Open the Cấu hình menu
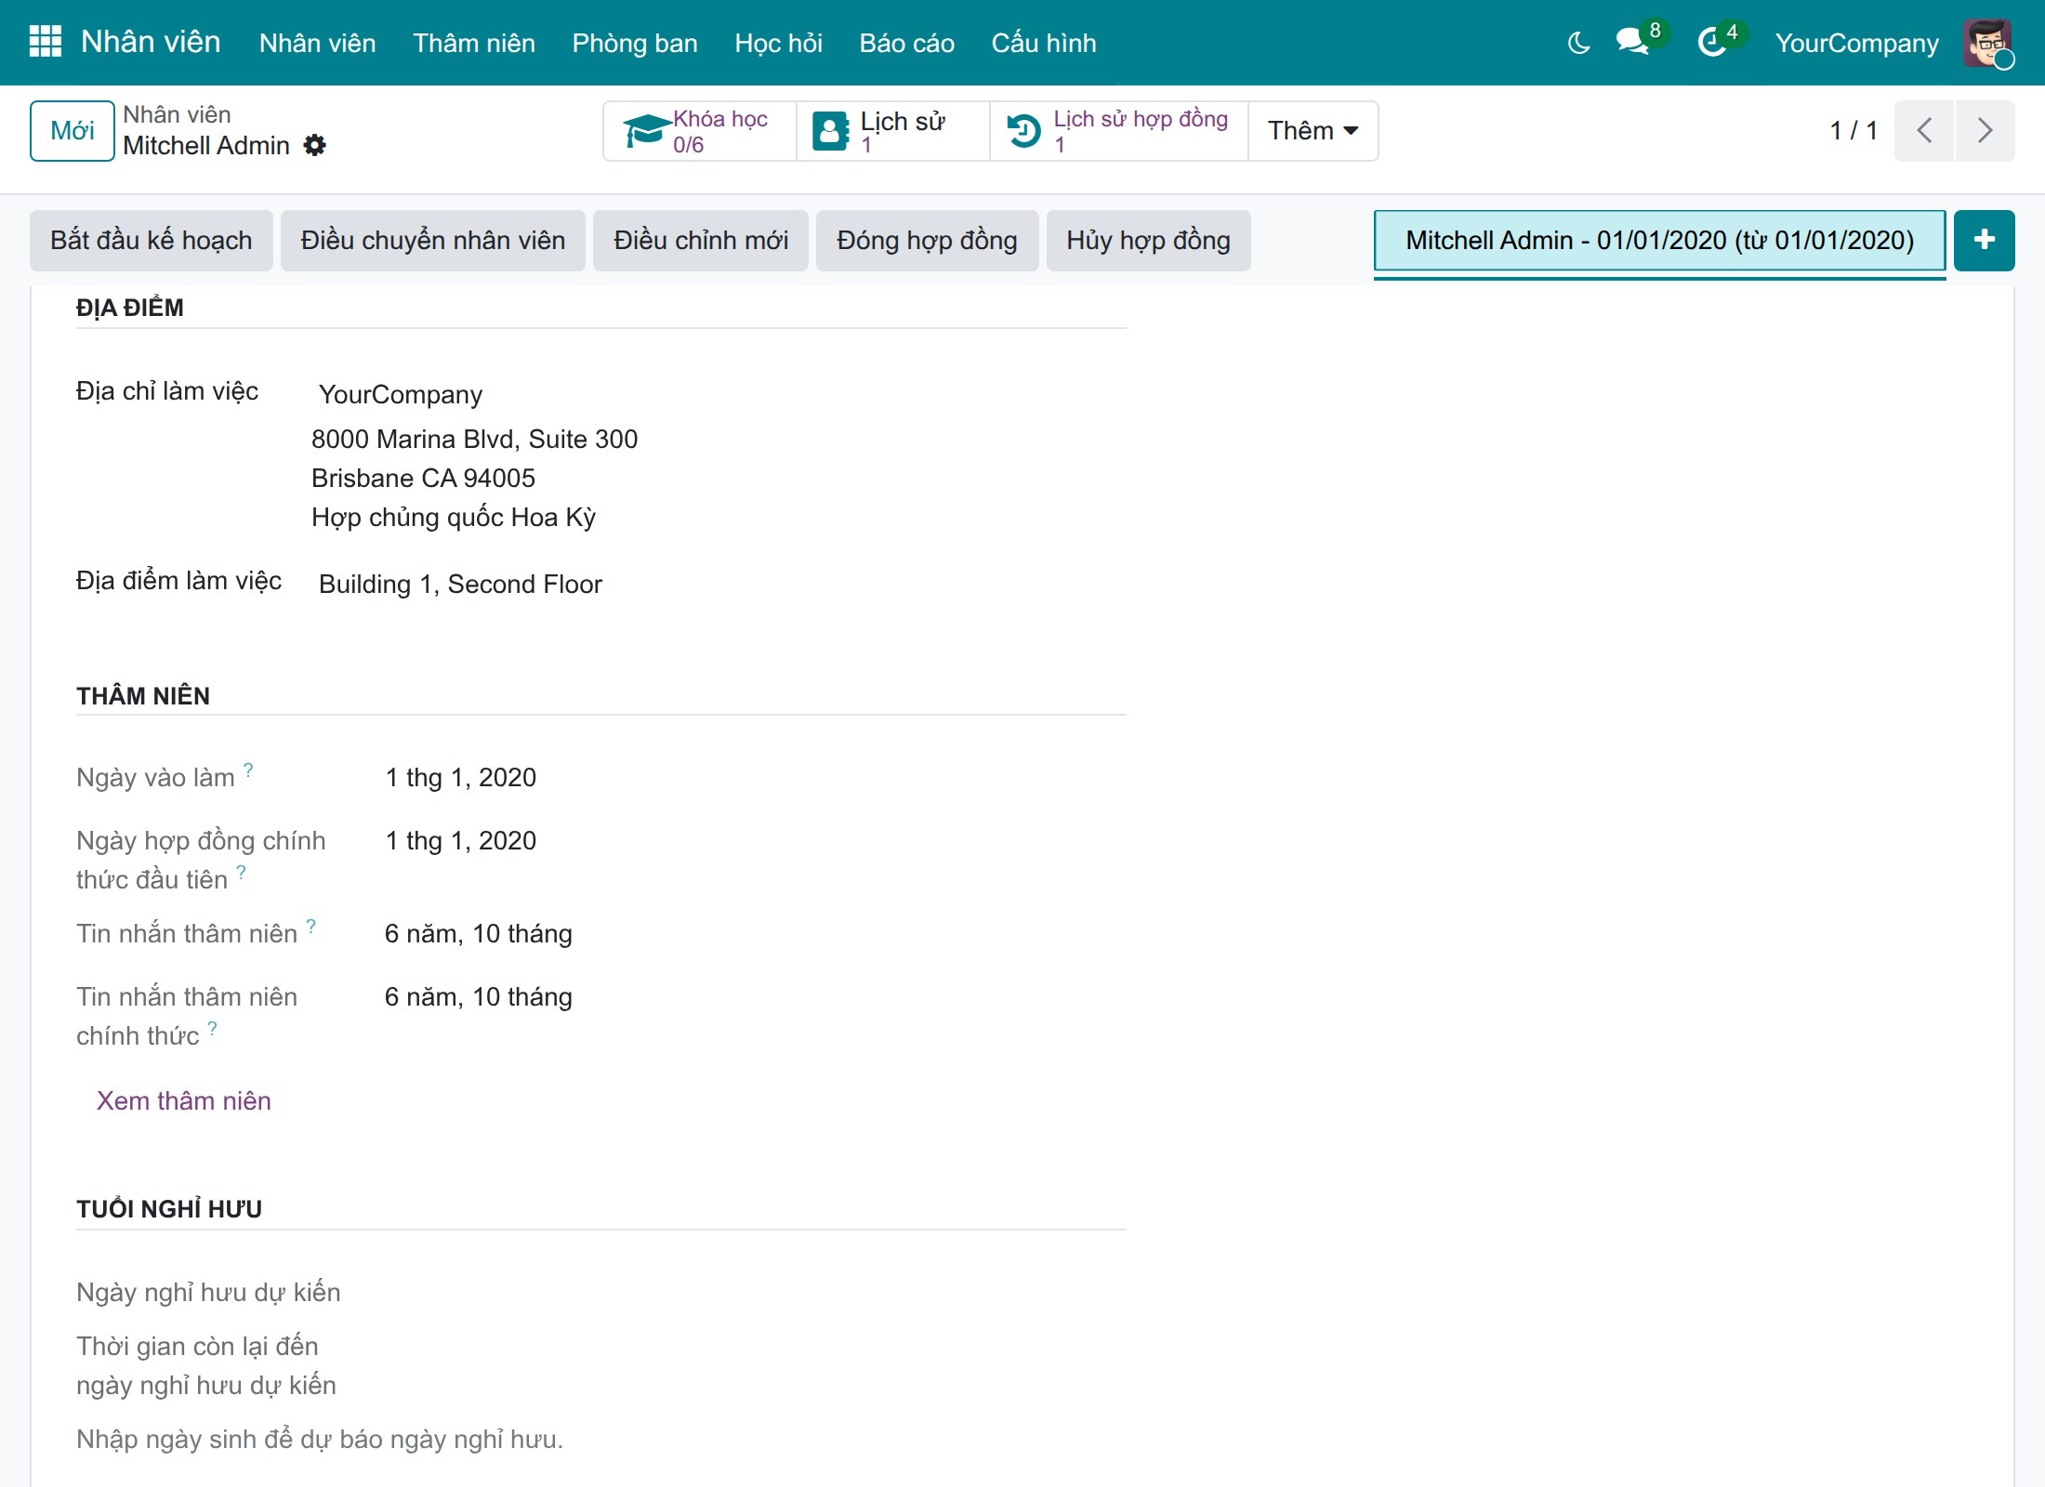Screen dimensions: 2045x1487 [x=1044, y=43]
